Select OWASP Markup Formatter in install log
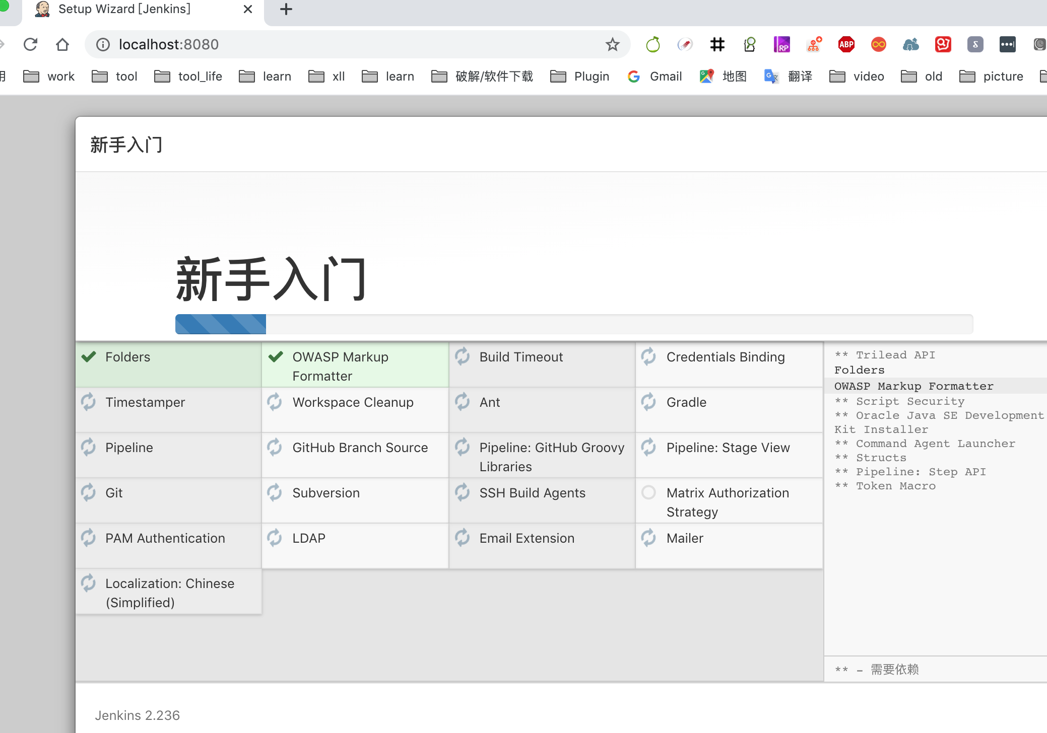This screenshot has width=1047, height=733. (x=913, y=386)
